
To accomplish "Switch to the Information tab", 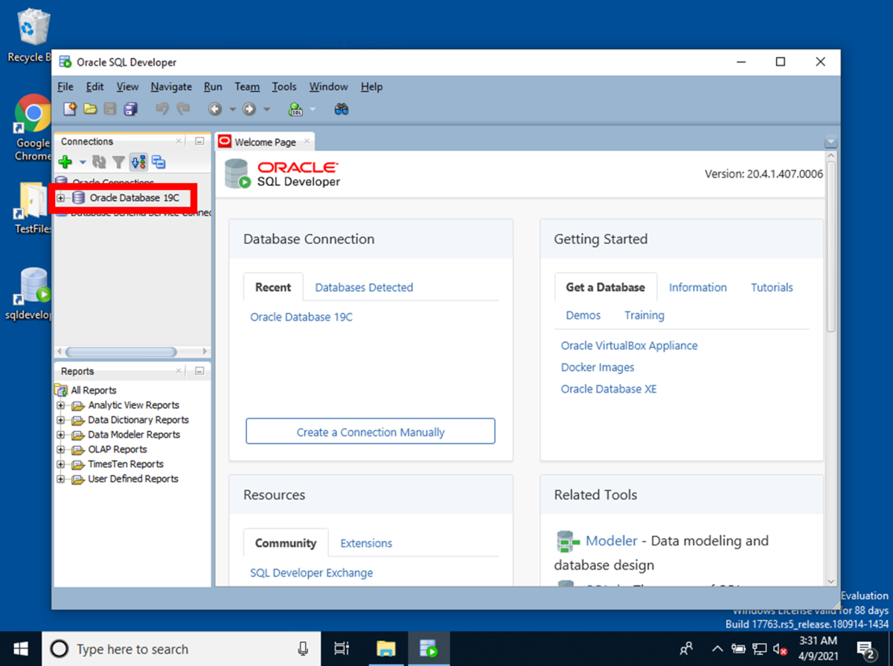I will pos(698,288).
